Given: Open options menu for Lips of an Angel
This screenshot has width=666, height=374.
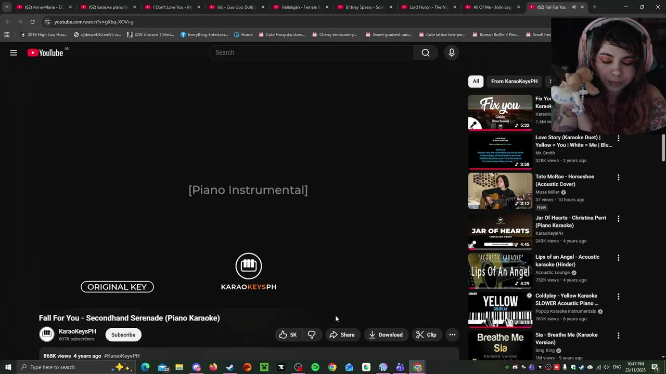Looking at the screenshot, I should point(618,258).
